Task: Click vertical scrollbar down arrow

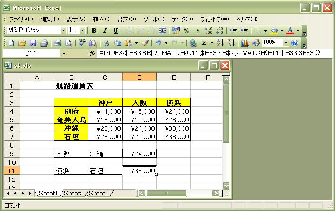Action: point(226,186)
